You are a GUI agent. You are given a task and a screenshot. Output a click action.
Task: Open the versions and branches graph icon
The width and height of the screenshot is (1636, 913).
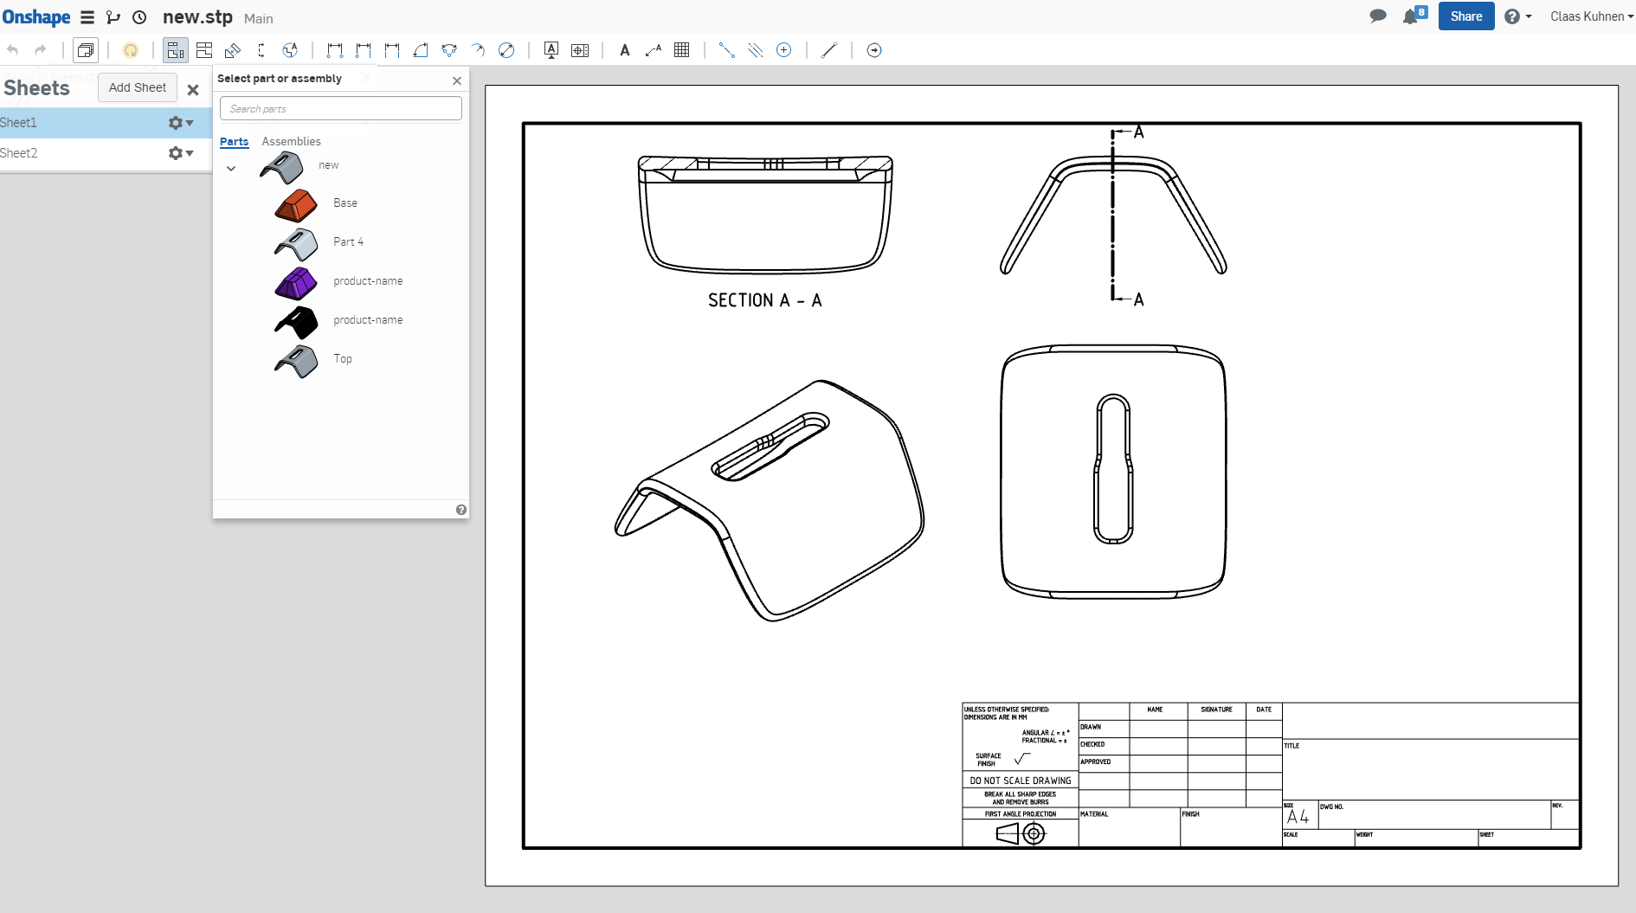[x=113, y=17]
